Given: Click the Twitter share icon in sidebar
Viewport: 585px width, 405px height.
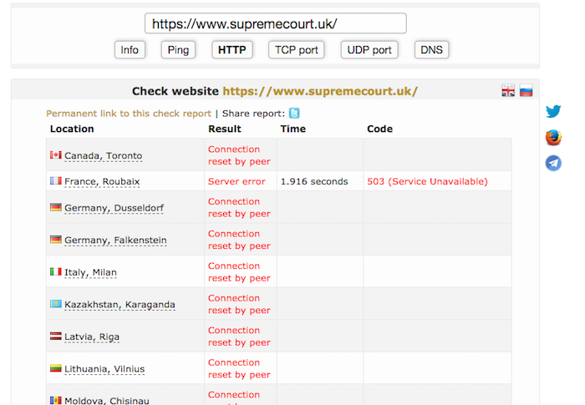Looking at the screenshot, I should coord(552,112).
